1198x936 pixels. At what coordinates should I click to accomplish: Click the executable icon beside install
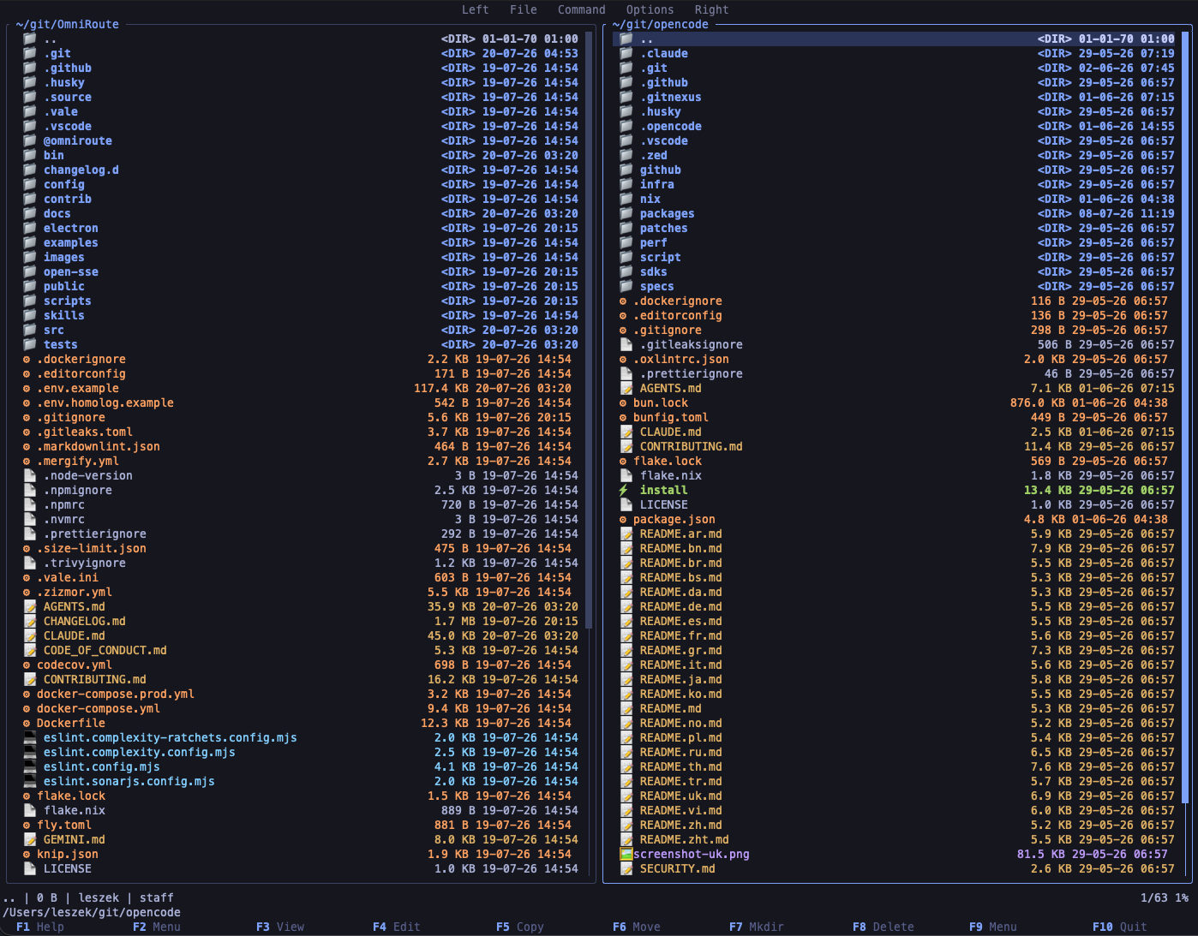coord(624,490)
